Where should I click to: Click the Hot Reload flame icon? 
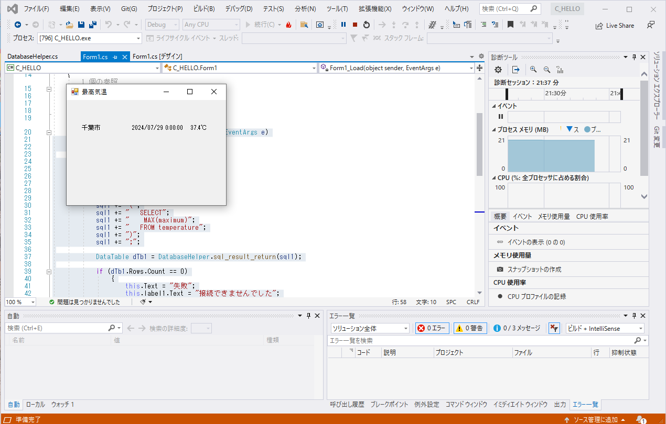pos(288,25)
